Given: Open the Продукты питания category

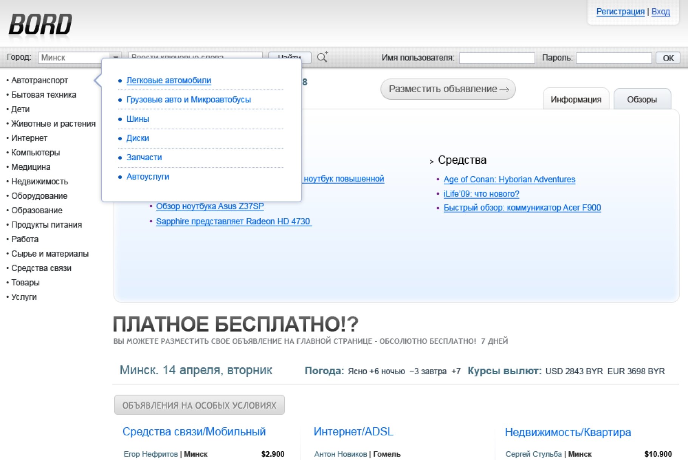Looking at the screenshot, I should click(46, 225).
